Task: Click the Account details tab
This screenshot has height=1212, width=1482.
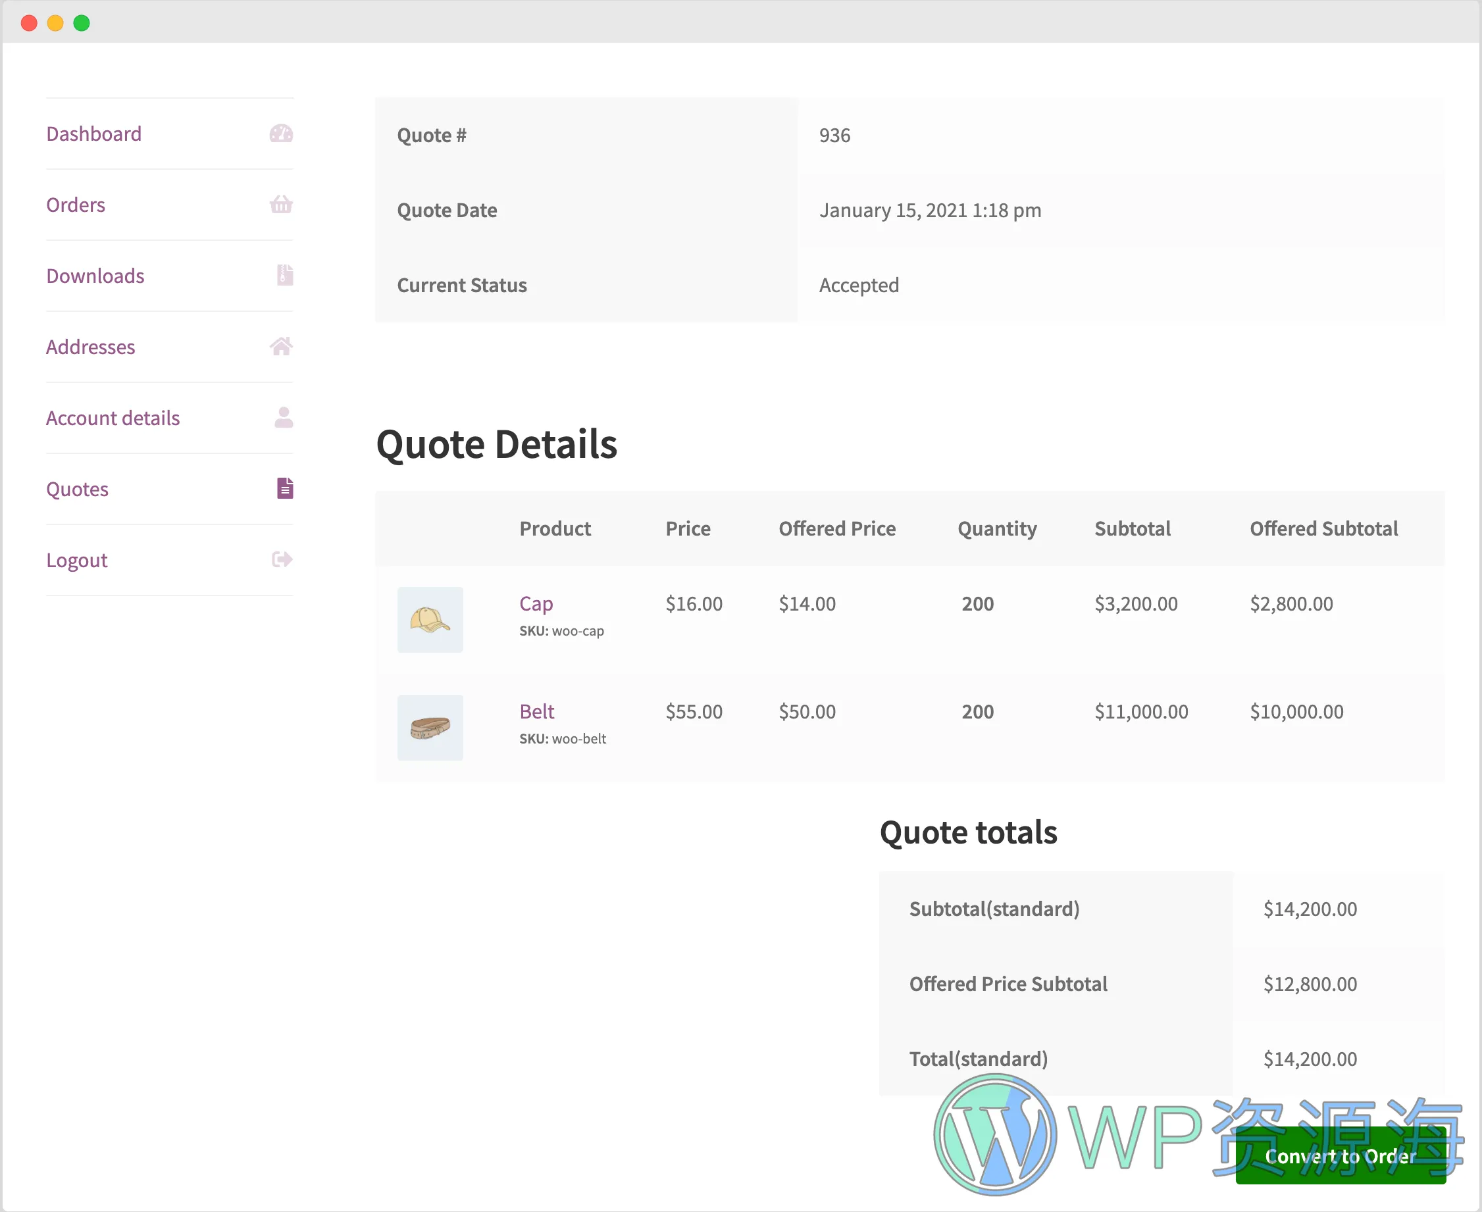Action: coord(112,417)
